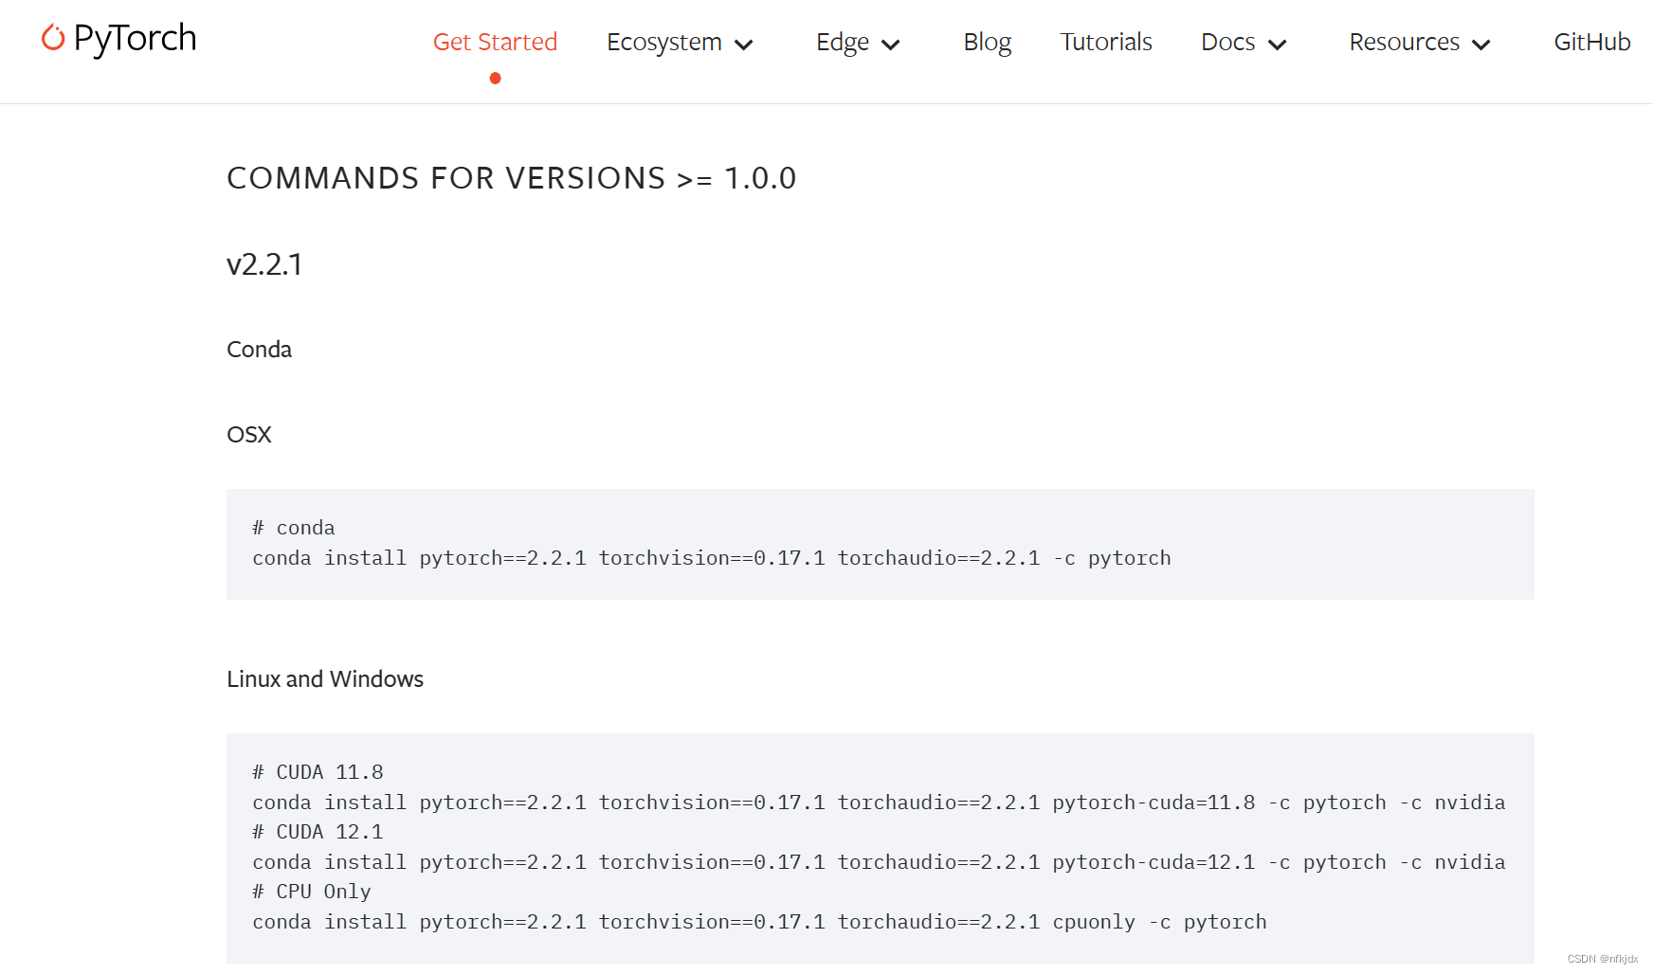Expand the Docs dropdown menu
1653x974 pixels.
1244,43
